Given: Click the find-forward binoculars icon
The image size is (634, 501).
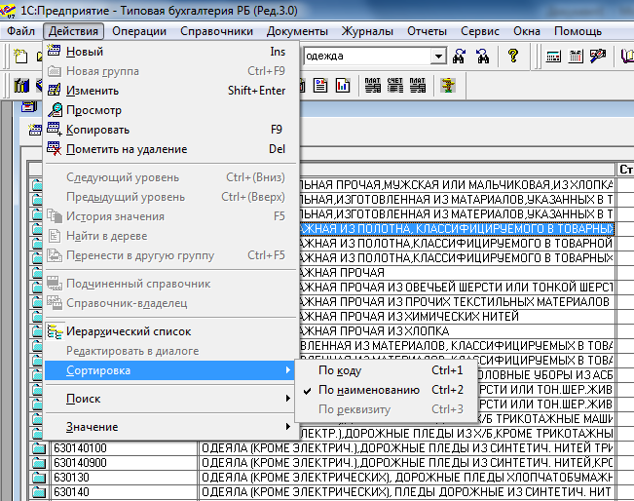Looking at the screenshot, I should pyautogui.click(x=459, y=56).
